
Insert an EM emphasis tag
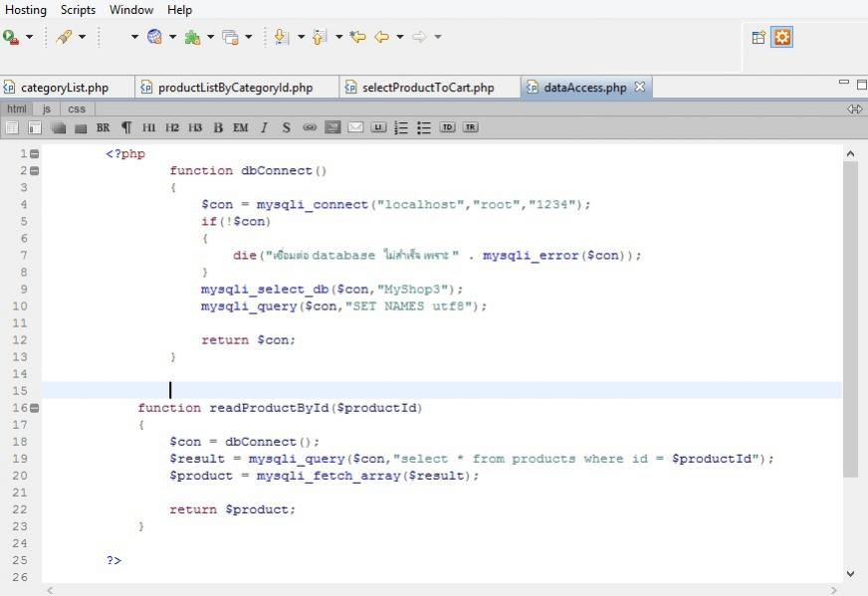pyautogui.click(x=240, y=127)
